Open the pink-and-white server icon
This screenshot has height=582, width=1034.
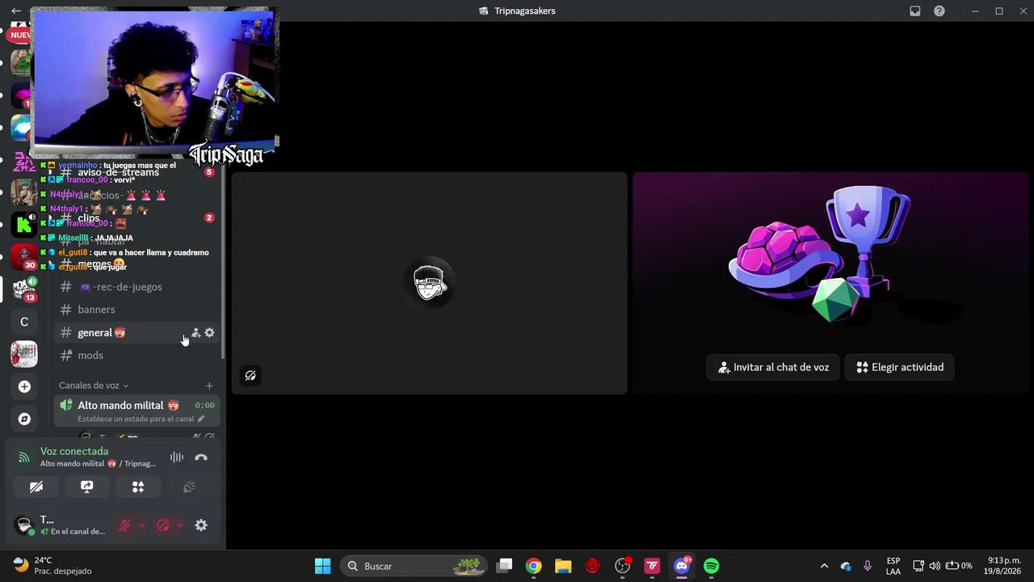point(24,354)
